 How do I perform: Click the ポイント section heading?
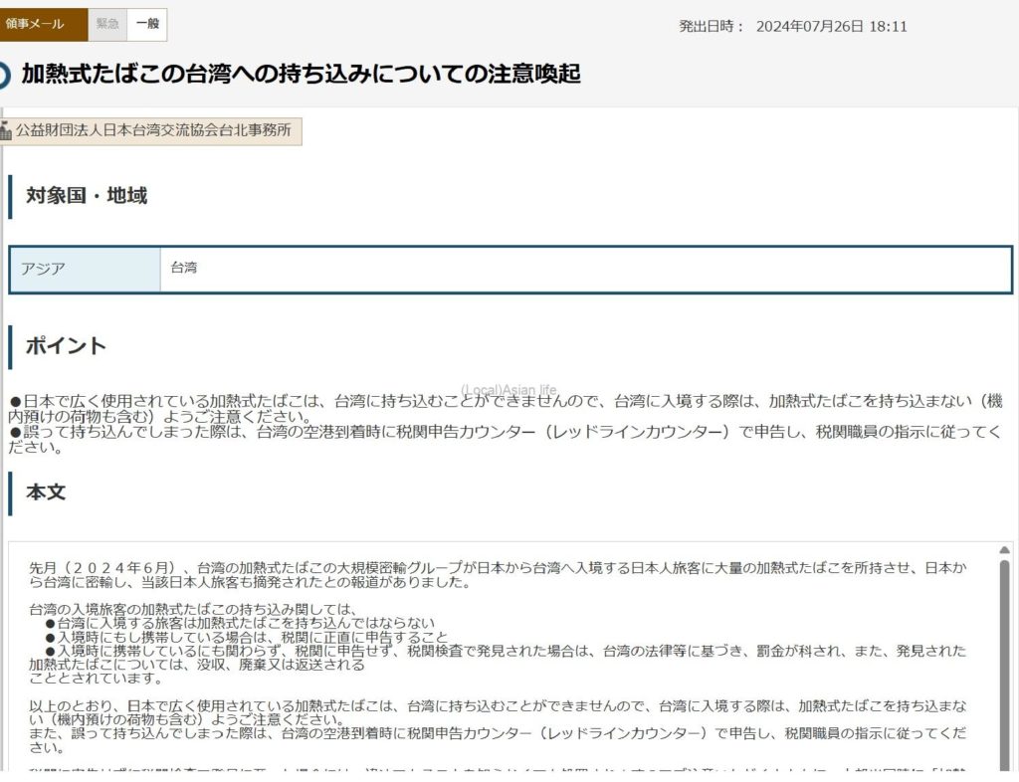coord(66,346)
